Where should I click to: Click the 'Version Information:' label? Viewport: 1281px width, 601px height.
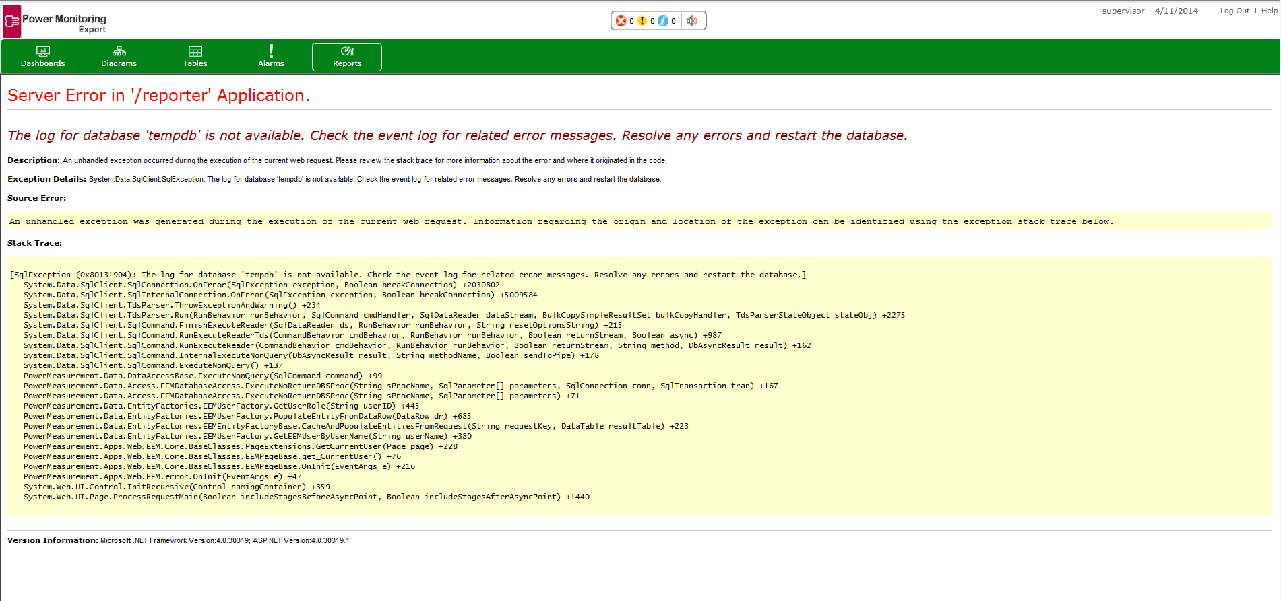[x=53, y=540]
